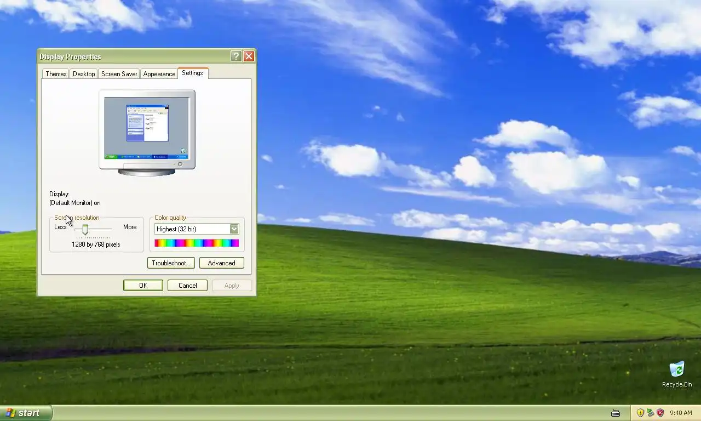Open the Screen Saver tab
This screenshot has width=701, height=421.
119,74
